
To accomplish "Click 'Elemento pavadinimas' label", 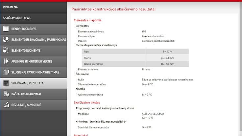I will (91, 32).
